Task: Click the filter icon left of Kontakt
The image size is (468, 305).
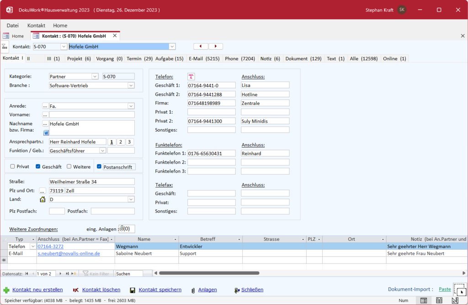Action: [4, 47]
